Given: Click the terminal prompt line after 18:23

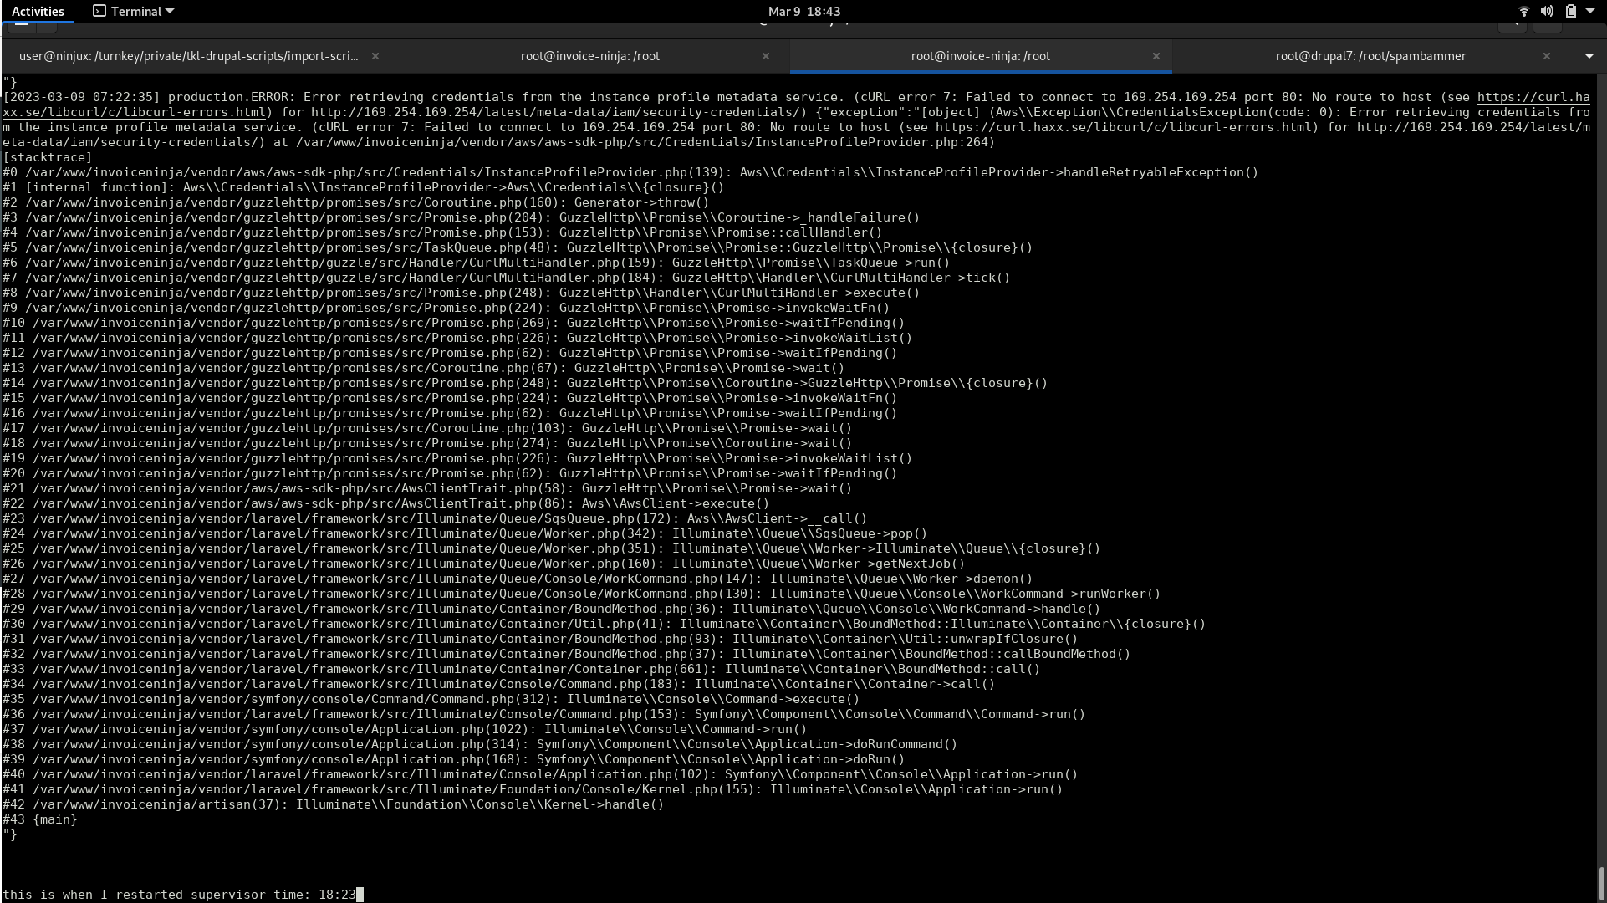Looking at the screenshot, I should 360,895.
